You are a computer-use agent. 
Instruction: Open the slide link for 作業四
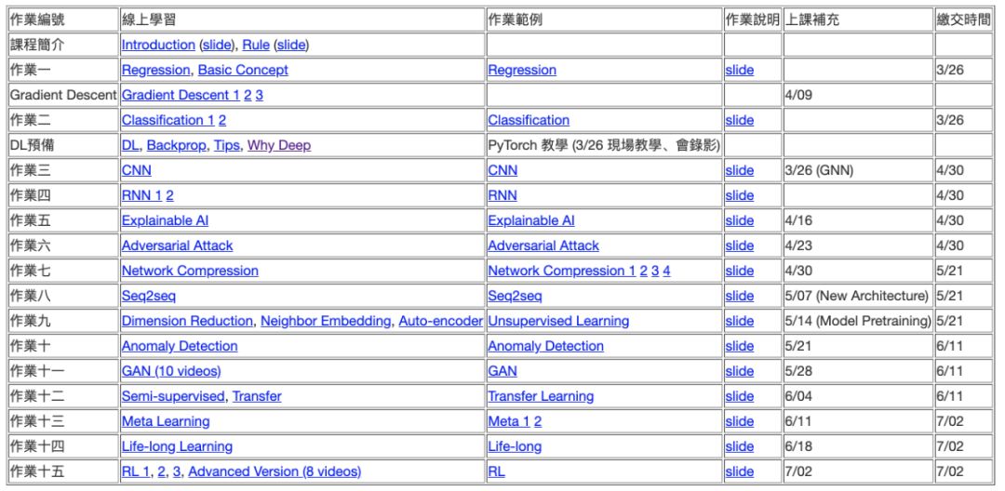(740, 195)
